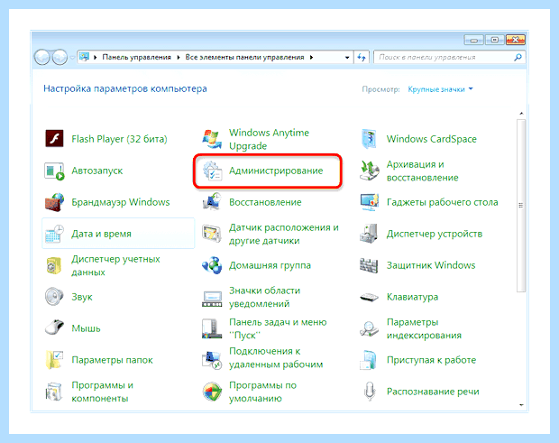Expand arrow after Все элементы панели управления
Screen dimensions: 559x443
coord(311,58)
